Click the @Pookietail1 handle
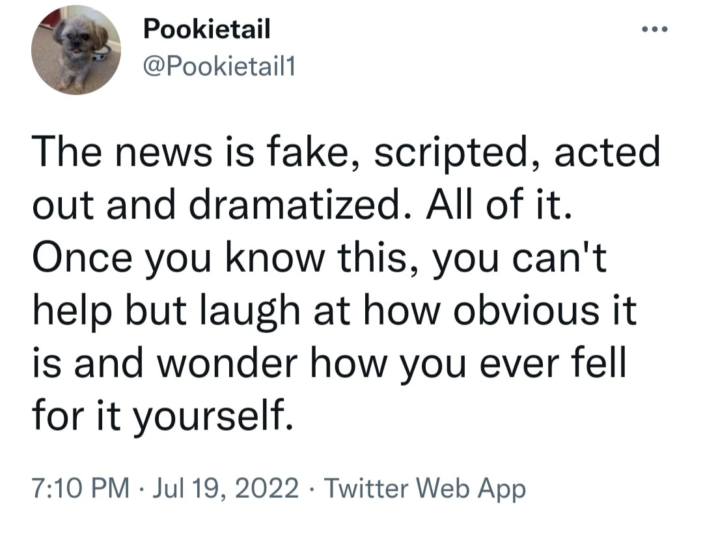Screen dimensions: 703x535 click(x=218, y=66)
